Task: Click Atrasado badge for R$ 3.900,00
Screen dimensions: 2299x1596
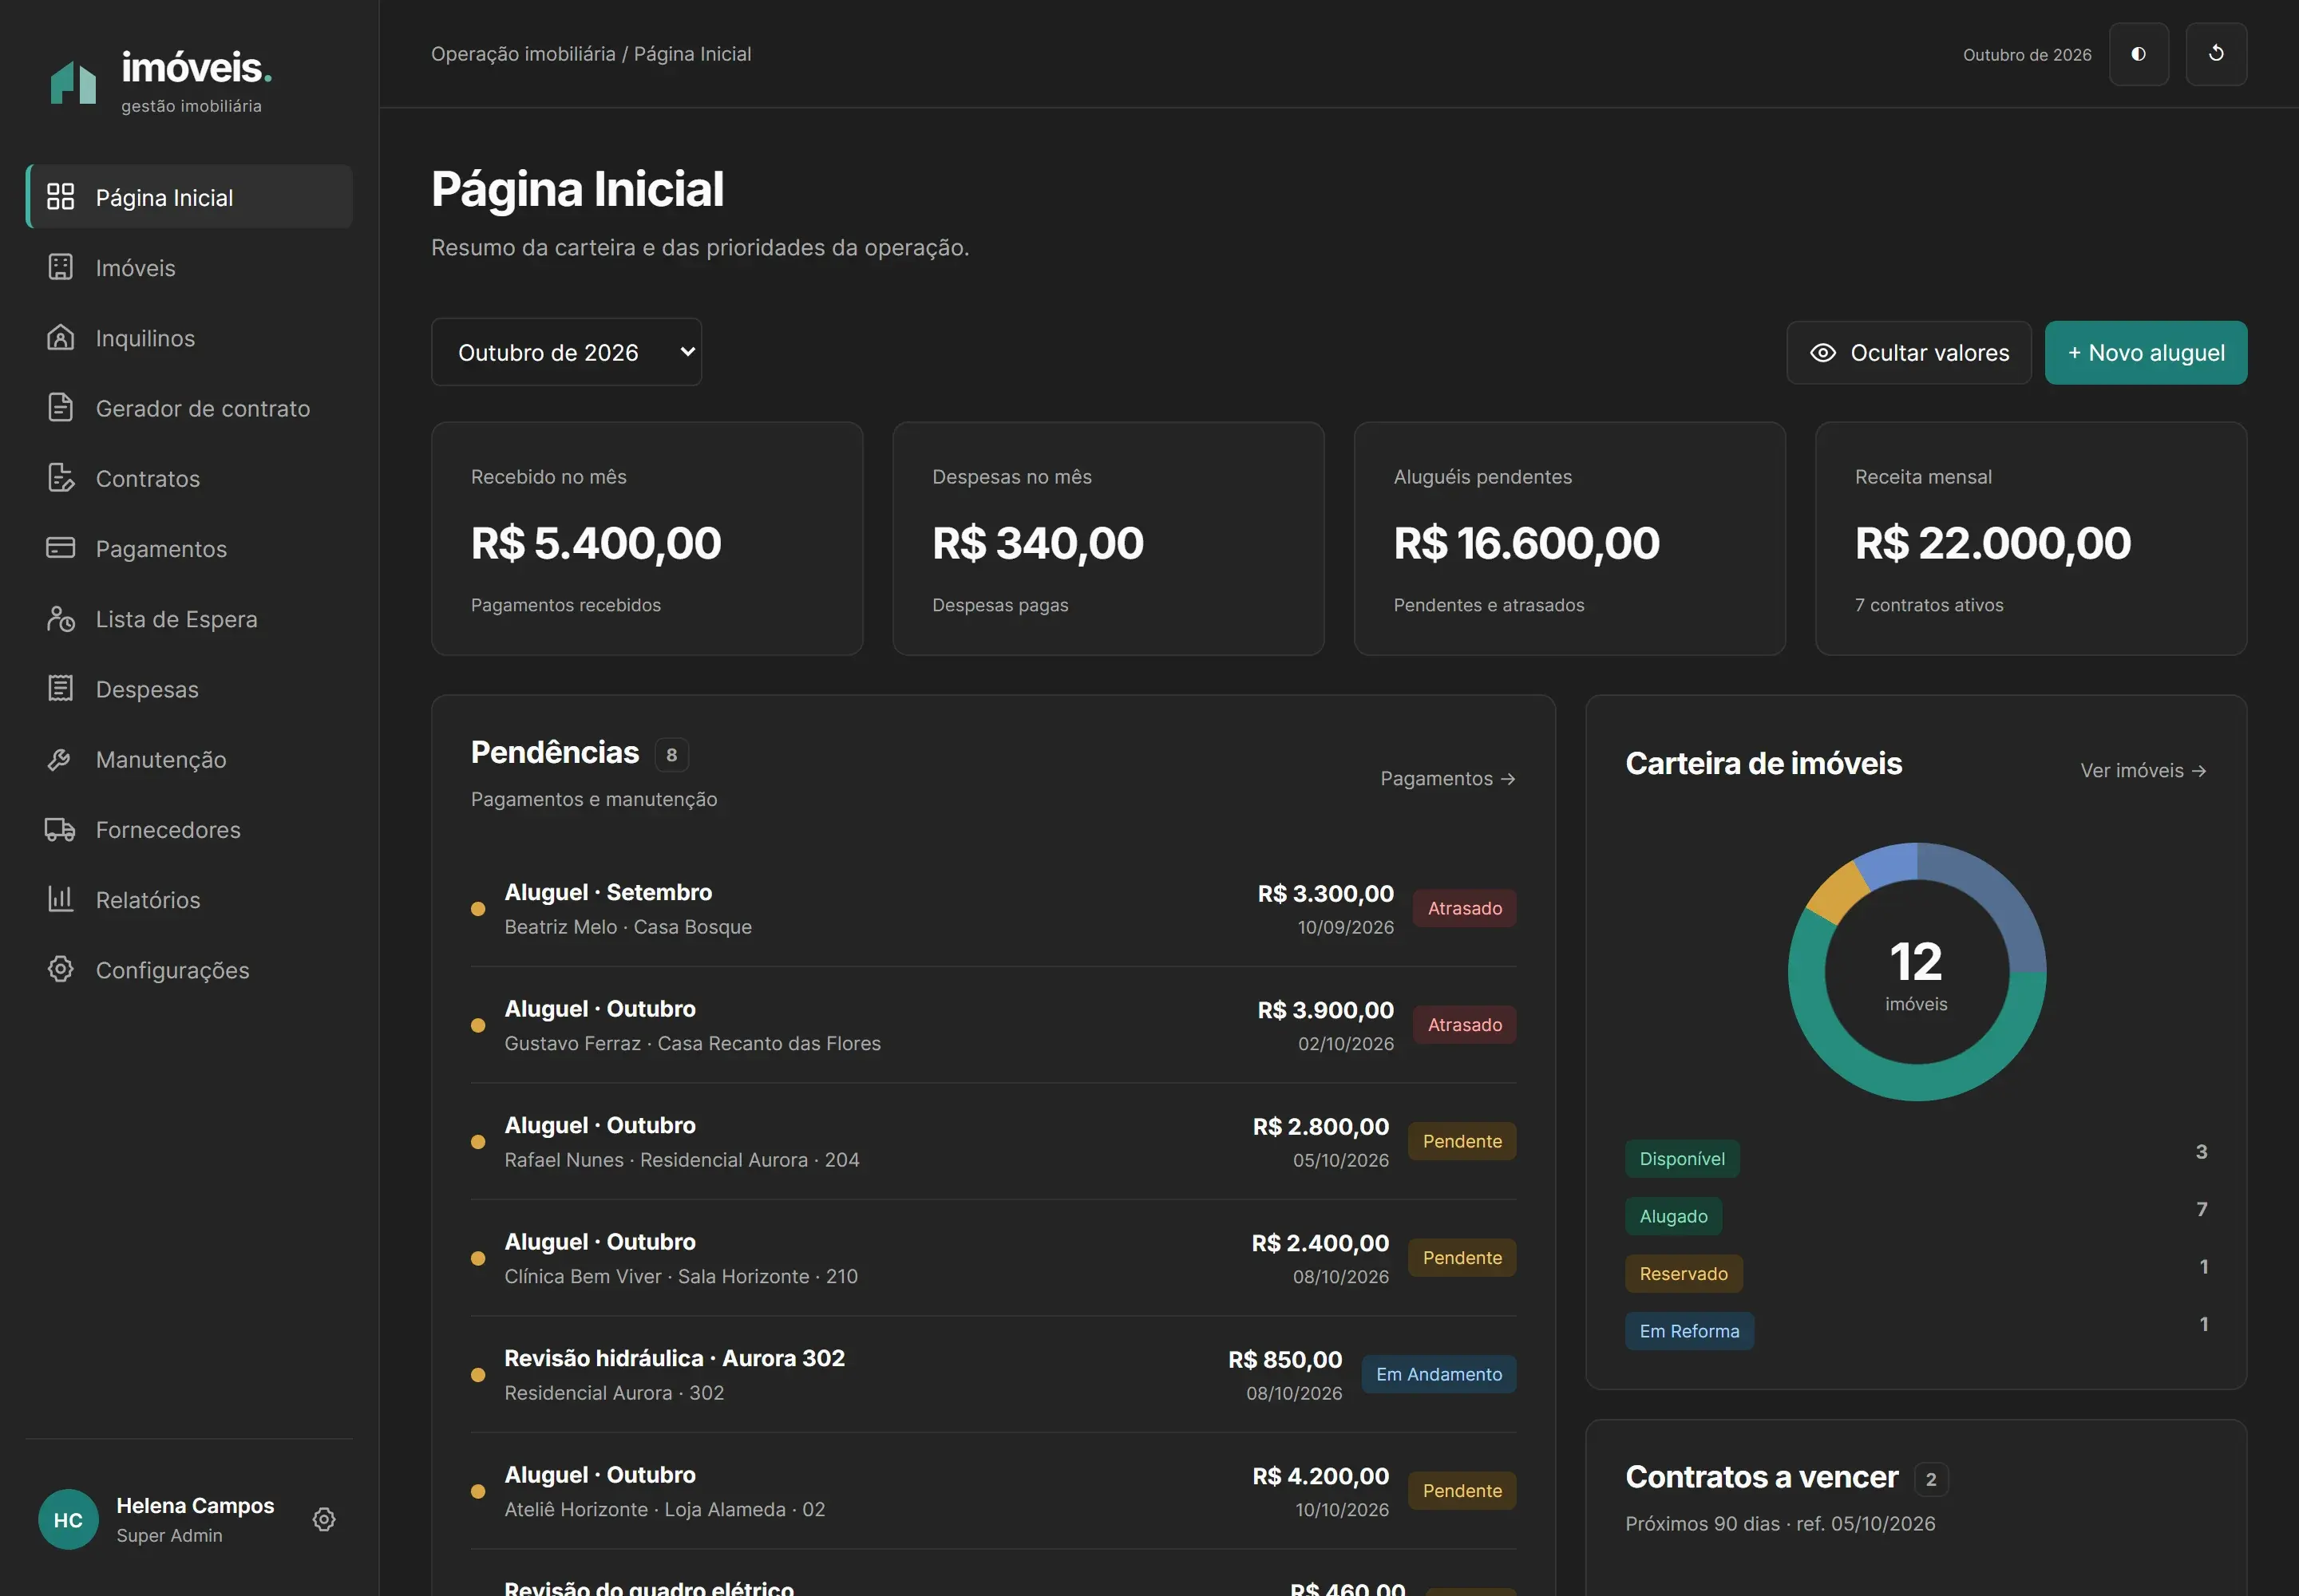Action: 1465,1024
